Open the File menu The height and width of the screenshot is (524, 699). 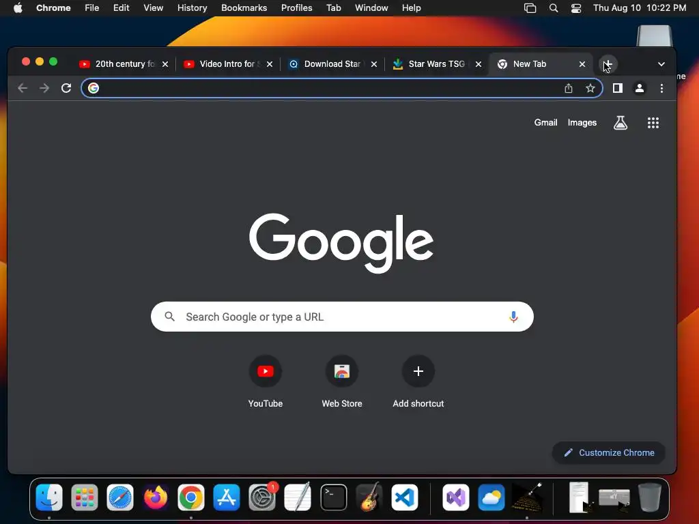point(92,8)
